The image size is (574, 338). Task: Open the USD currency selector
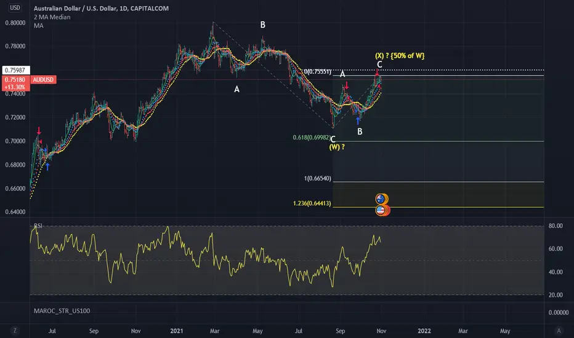[15, 7]
